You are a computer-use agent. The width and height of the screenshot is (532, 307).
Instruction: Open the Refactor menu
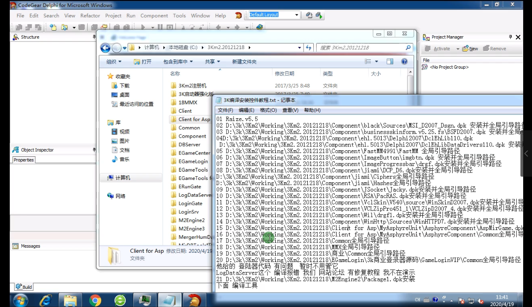point(90,16)
